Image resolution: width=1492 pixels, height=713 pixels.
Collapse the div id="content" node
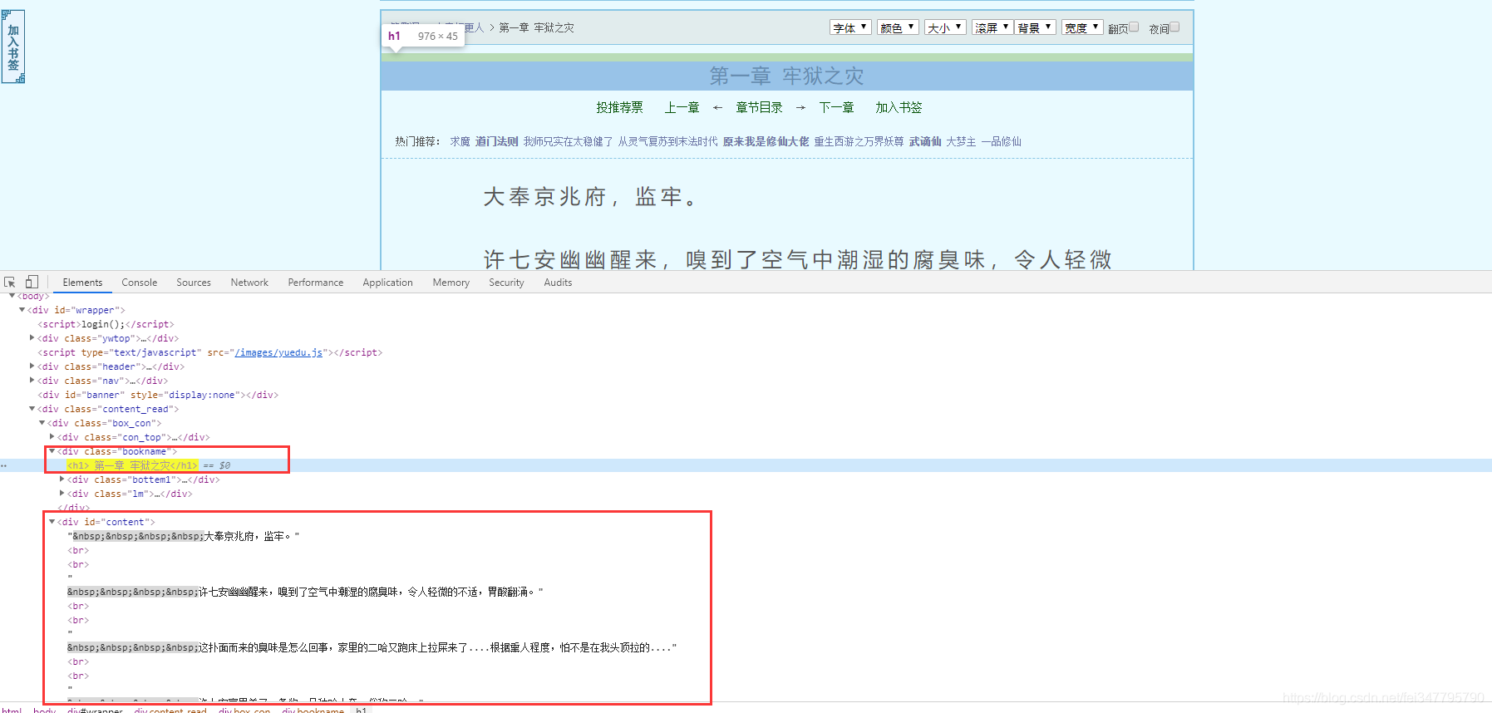[52, 522]
